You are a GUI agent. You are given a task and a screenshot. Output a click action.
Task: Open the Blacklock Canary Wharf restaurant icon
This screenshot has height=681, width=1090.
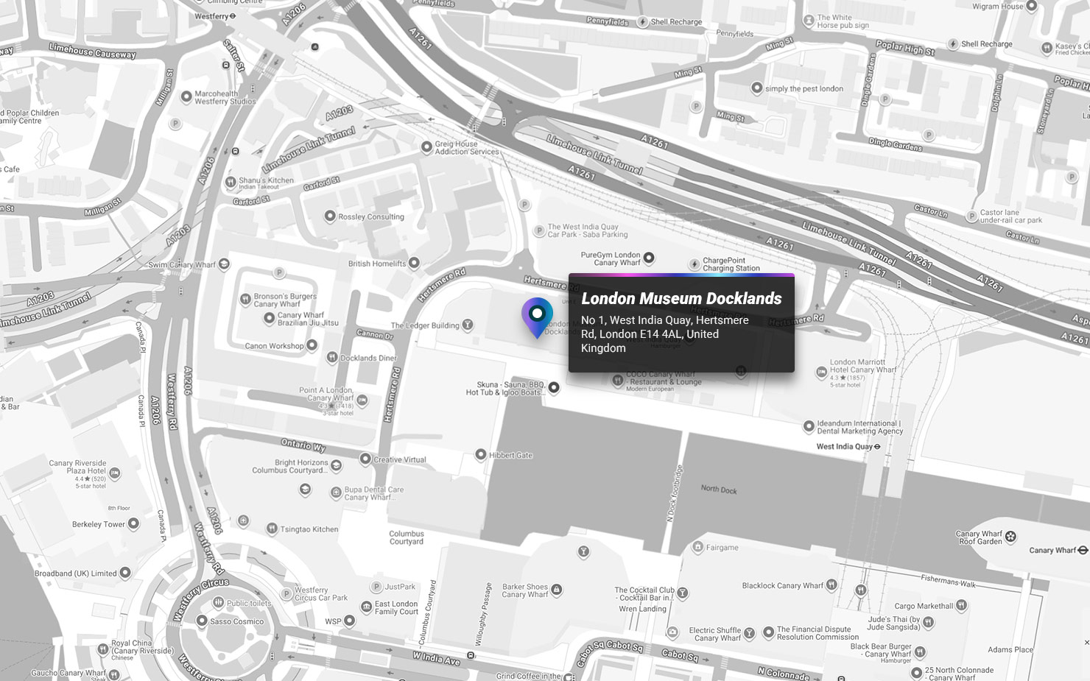[831, 585]
